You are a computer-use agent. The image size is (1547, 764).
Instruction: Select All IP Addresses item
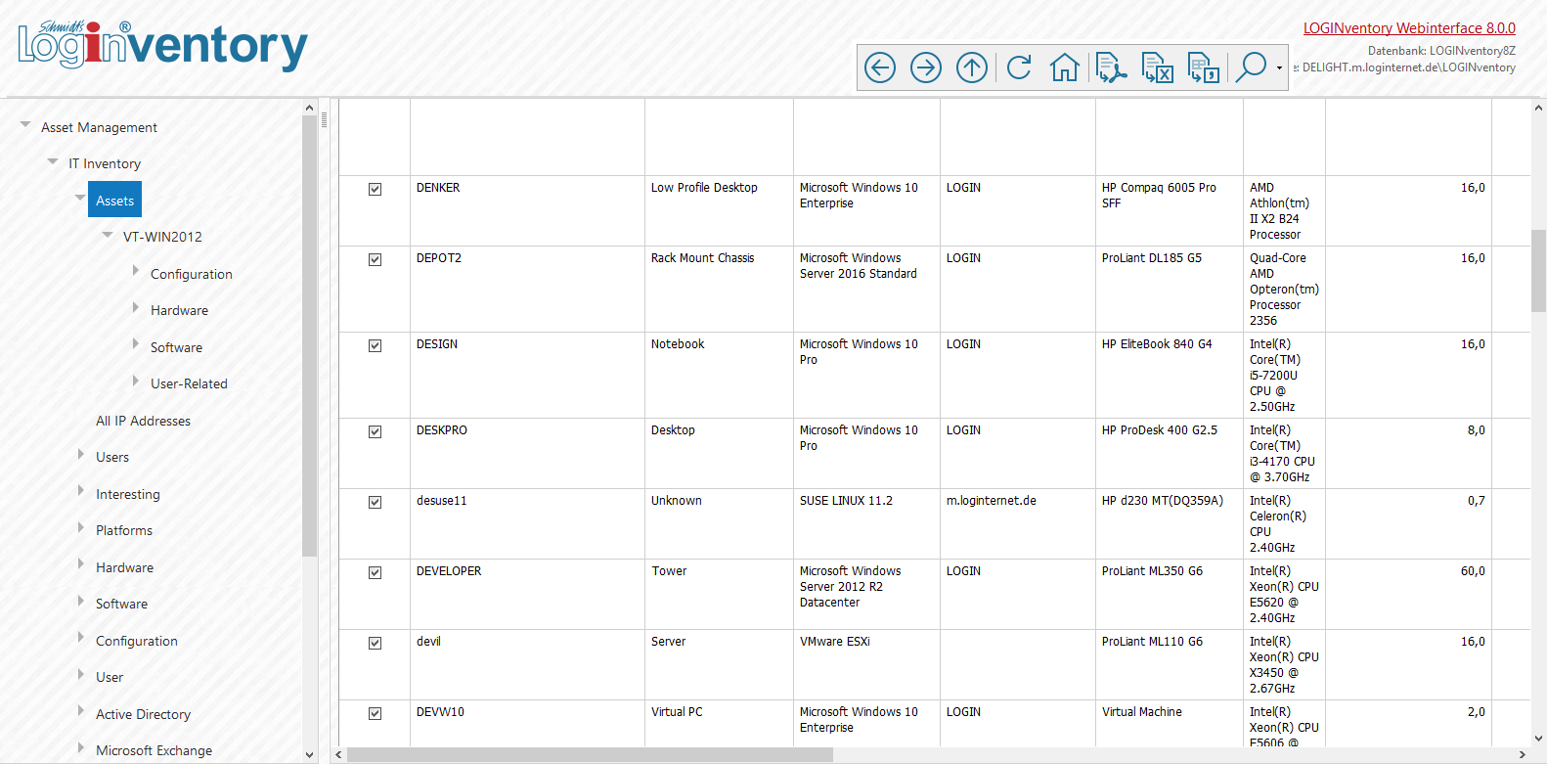click(143, 421)
